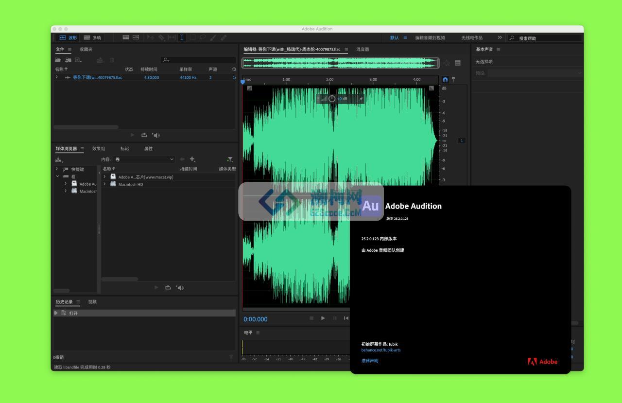
Task: Switch to 无线电作品 workspace
Action: click(x=472, y=37)
